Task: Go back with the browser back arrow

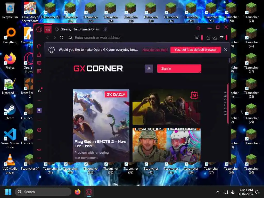Action: point(48,38)
